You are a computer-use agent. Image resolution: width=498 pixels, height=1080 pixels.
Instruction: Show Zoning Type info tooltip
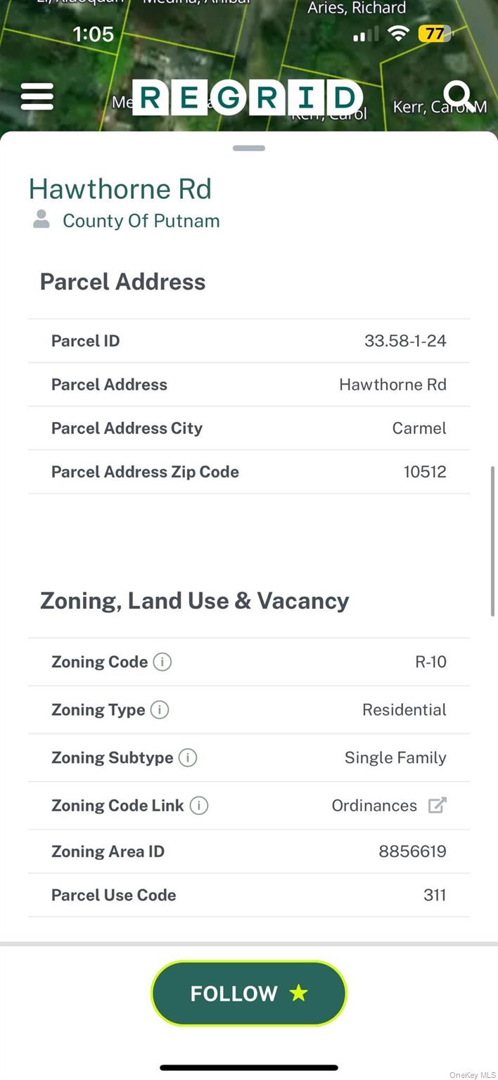160,709
